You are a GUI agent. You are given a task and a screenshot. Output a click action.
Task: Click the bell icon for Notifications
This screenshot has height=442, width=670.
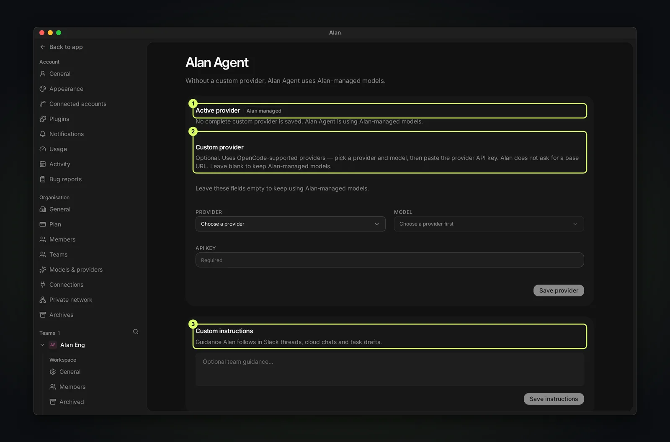click(x=43, y=134)
